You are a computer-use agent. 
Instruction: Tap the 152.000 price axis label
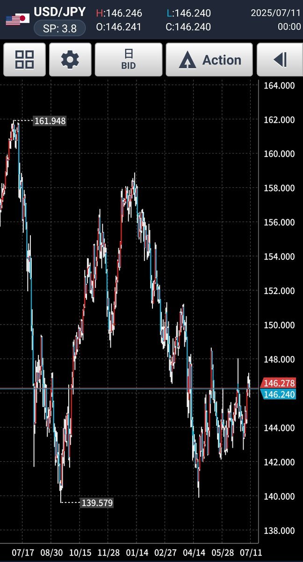[x=279, y=291]
